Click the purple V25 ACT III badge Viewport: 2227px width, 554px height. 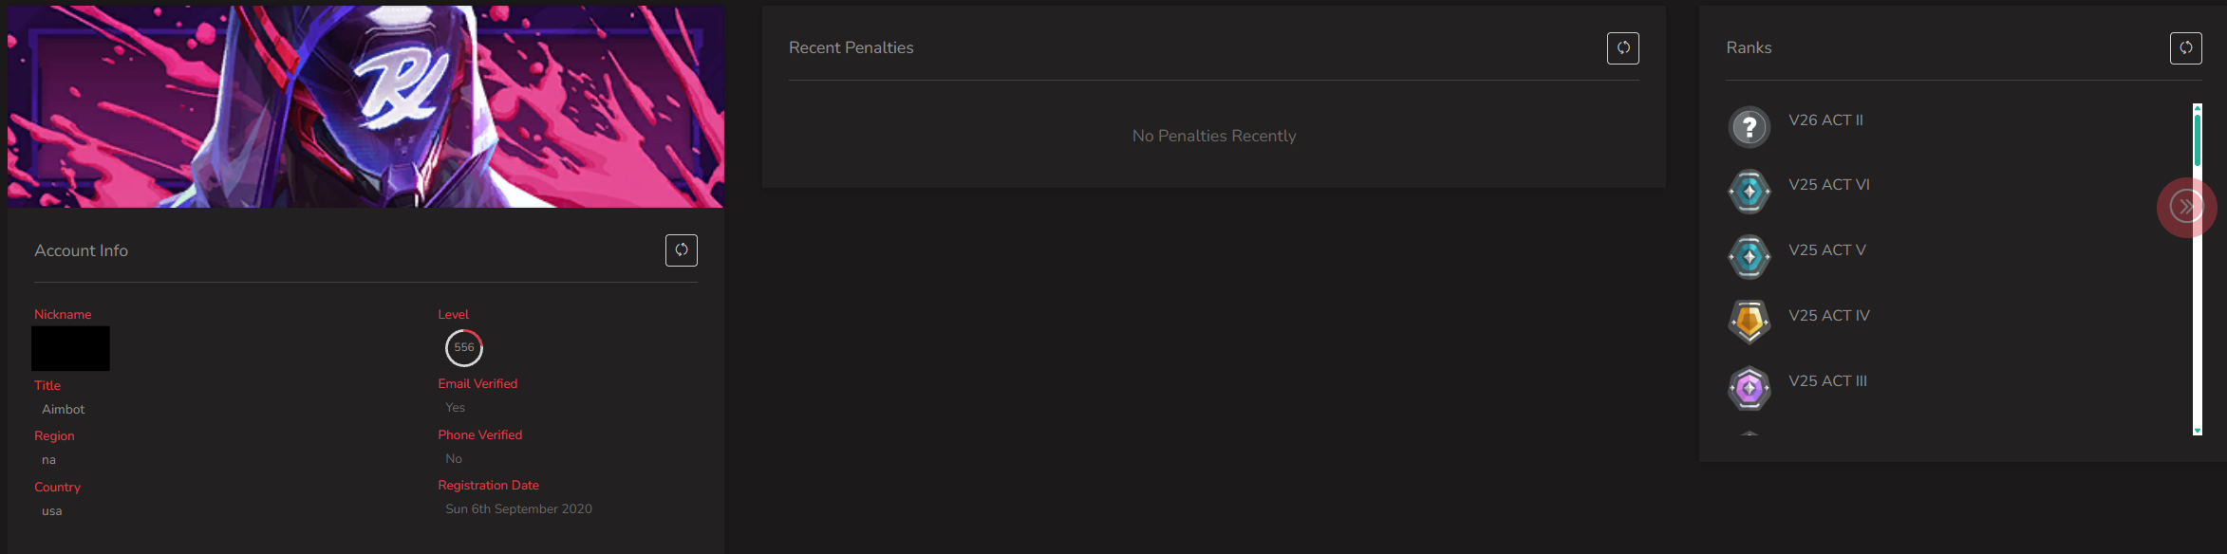pyautogui.click(x=1750, y=388)
